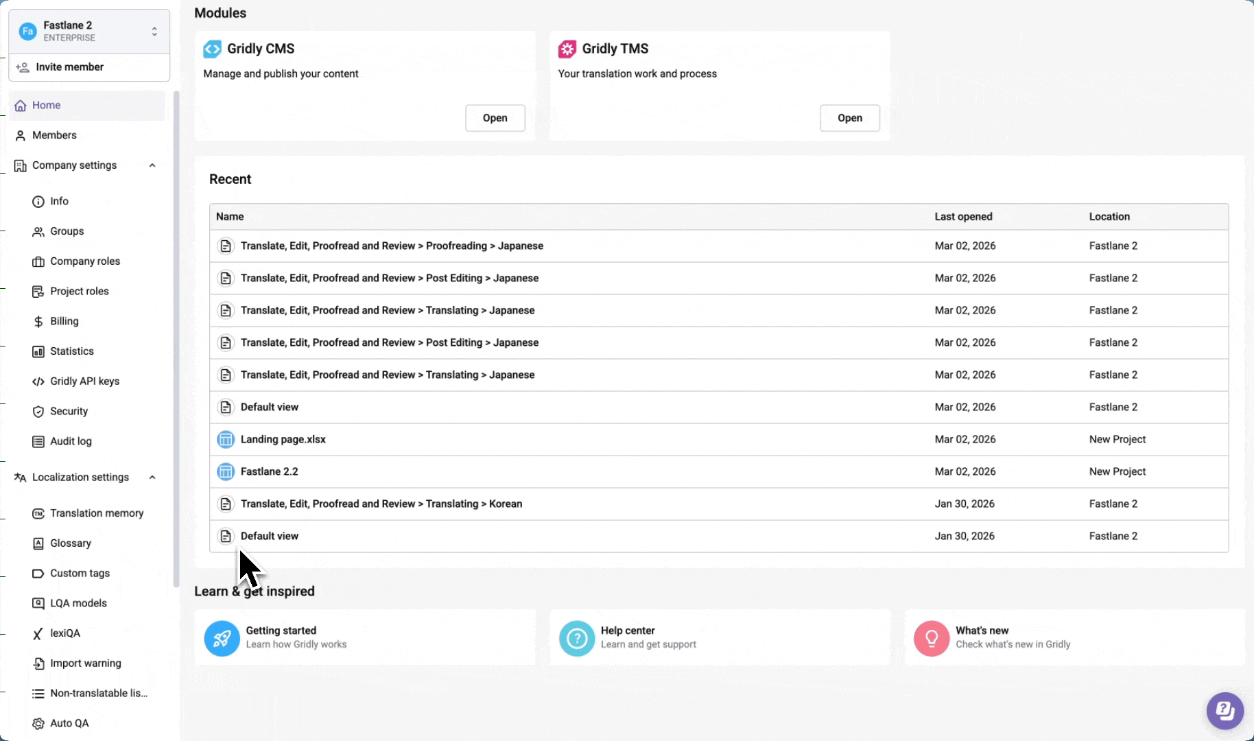Go to Members in the sidebar
Viewport: 1254px width, 741px height.
point(54,135)
